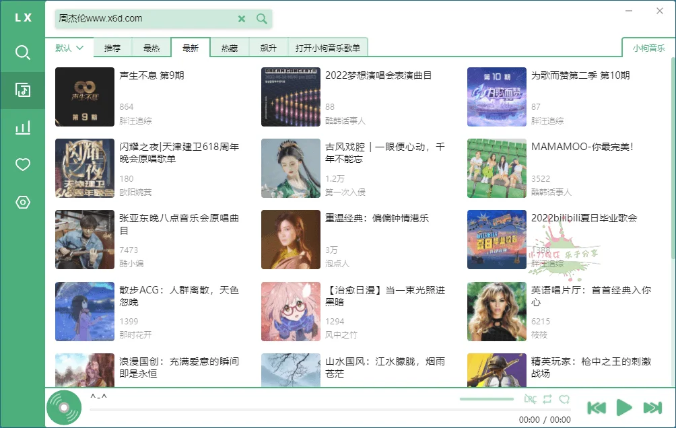The height and width of the screenshot is (428, 676).
Task: Open settings using the hexagon sidebar icon
Action: 22,202
